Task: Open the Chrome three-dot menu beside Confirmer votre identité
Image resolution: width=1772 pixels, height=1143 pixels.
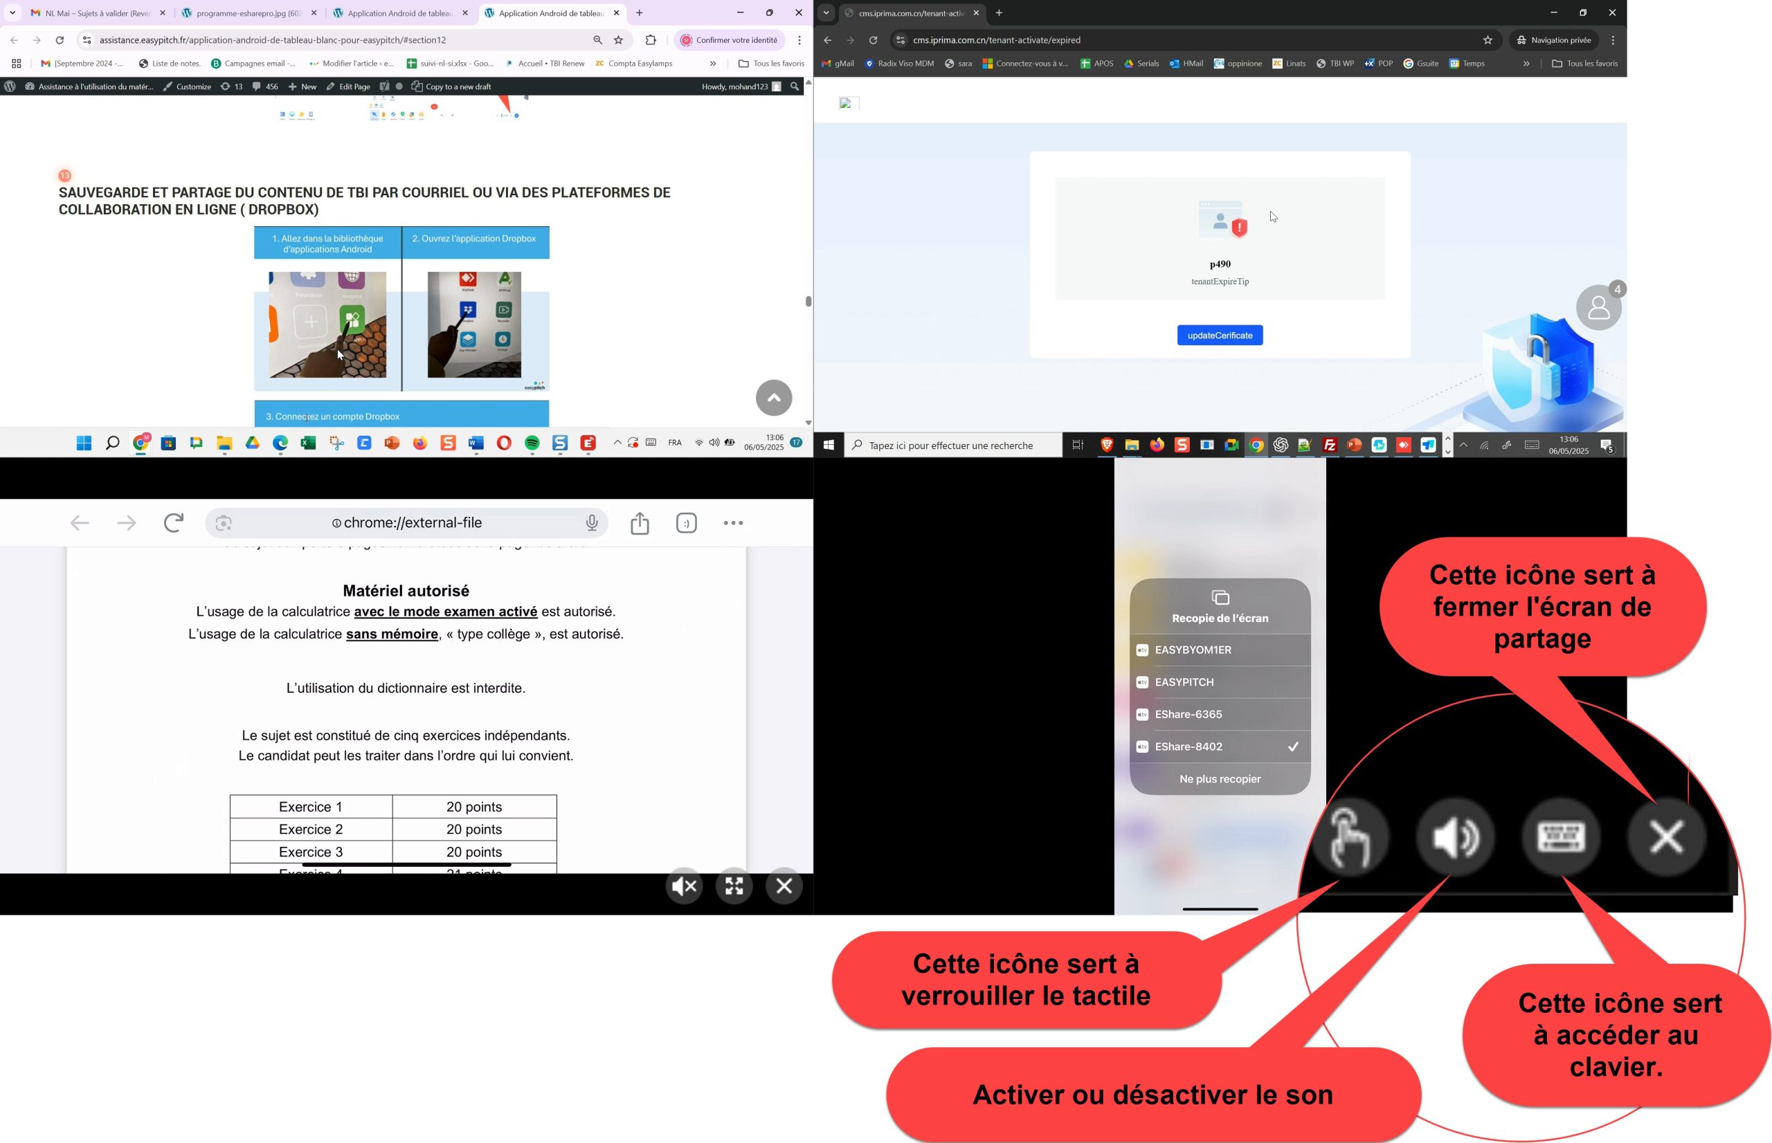Action: tap(799, 40)
